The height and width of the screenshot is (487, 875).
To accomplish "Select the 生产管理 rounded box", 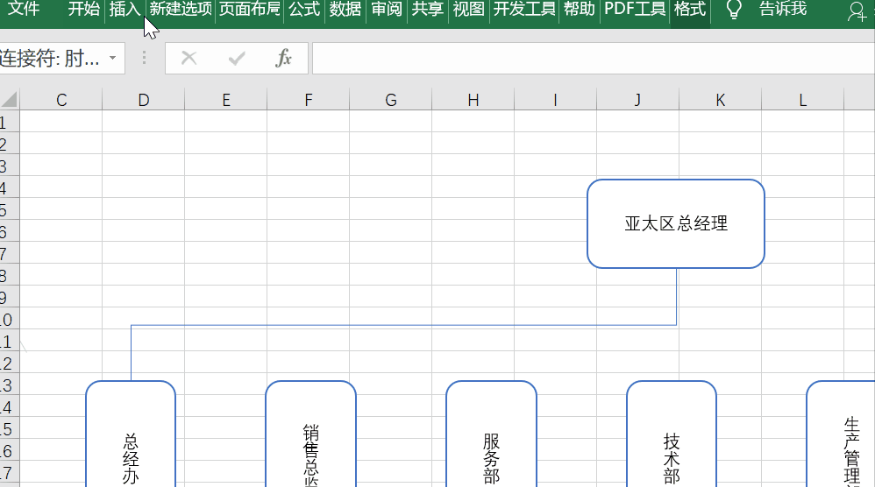I will click(x=841, y=434).
